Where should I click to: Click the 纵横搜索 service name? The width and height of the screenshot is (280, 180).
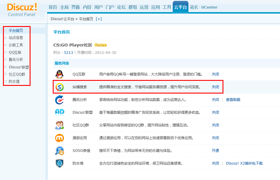(80, 87)
